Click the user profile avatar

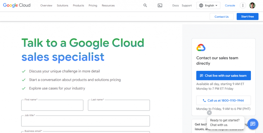point(252,5)
